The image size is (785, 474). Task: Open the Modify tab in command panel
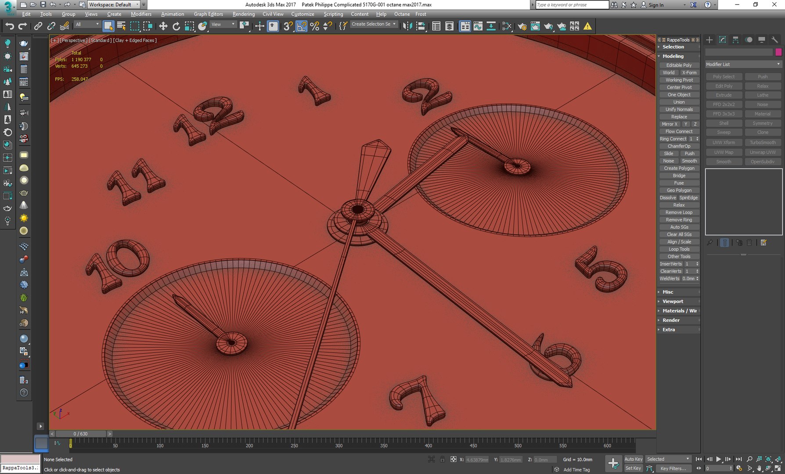722,40
